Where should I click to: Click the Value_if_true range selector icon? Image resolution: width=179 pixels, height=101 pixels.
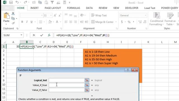pos(87,85)
